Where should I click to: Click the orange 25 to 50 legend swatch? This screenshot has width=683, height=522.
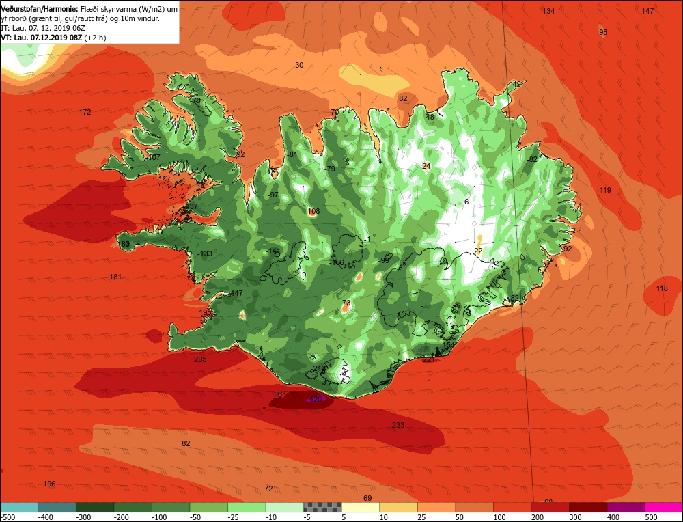tap(436, 507)
